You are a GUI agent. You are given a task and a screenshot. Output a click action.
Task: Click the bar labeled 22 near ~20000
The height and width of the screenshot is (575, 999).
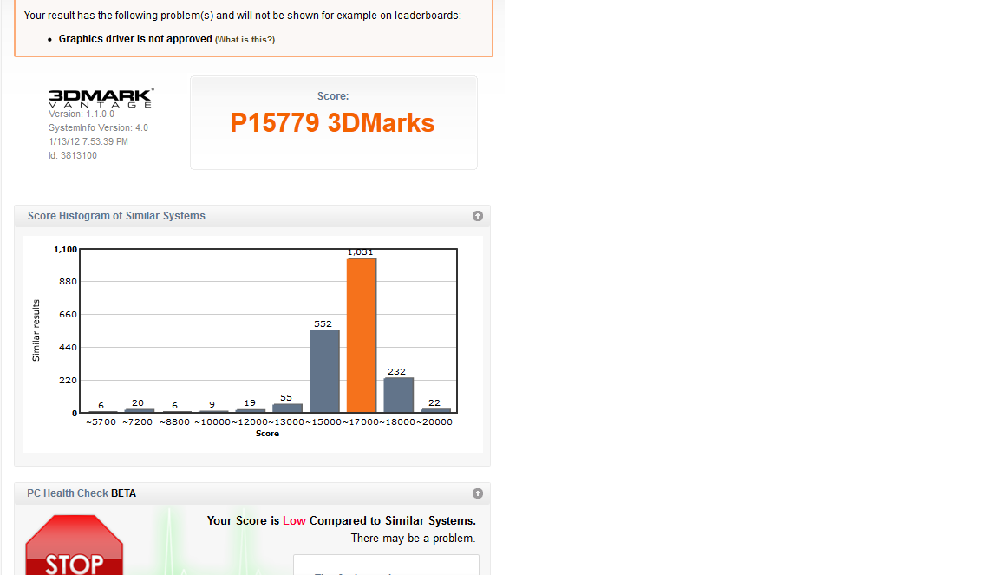pyautogui.click(x=434, y=410)
